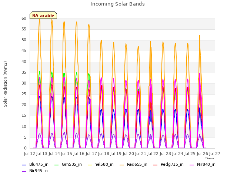Click the Jul 12 x-axis tick label

tap(30, 154)
